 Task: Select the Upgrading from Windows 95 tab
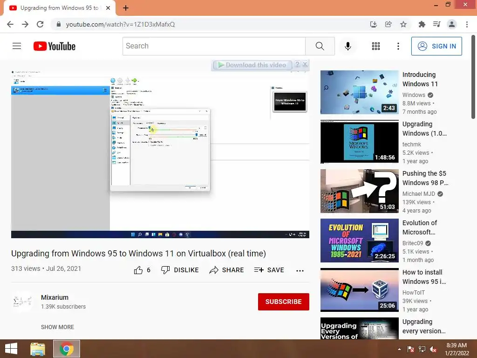click(x=59, y=8)
